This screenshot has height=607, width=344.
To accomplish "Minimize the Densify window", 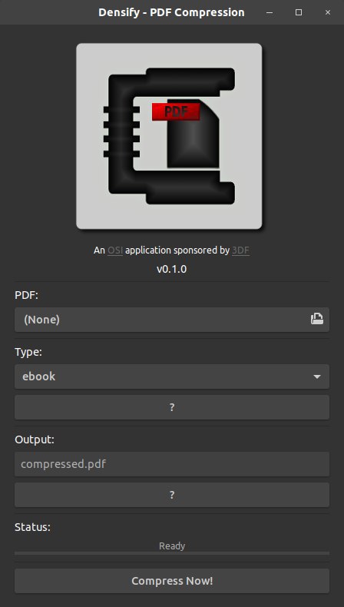I will pos(270,12).
